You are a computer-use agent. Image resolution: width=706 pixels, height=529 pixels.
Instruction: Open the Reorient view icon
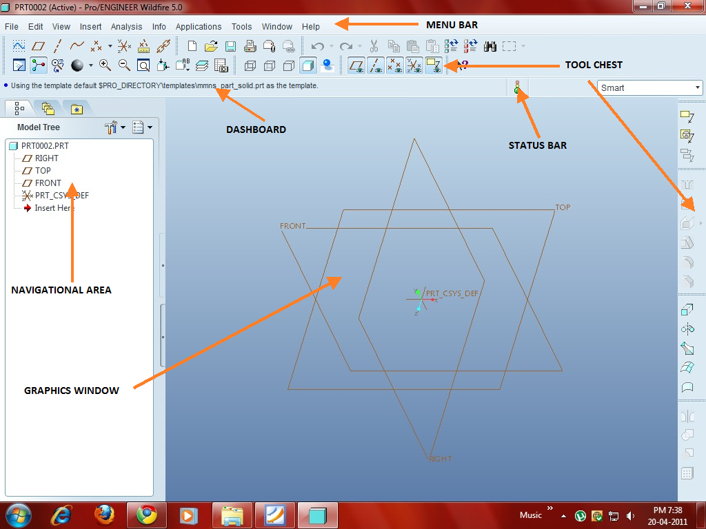(163, 65)
